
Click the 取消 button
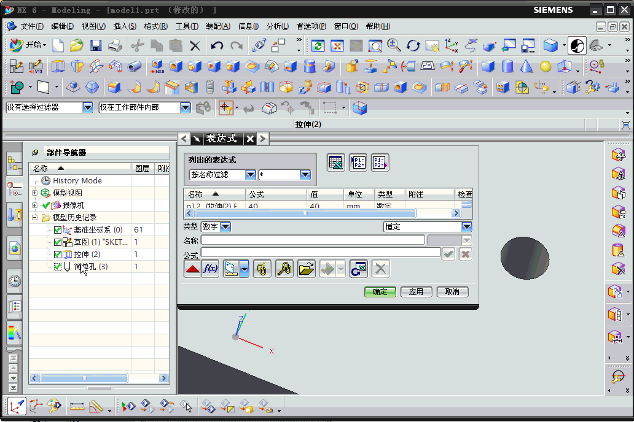pyautogui.click(x=452, y=292)
